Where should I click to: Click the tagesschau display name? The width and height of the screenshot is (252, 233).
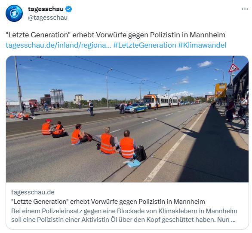[x=46, y=9]
